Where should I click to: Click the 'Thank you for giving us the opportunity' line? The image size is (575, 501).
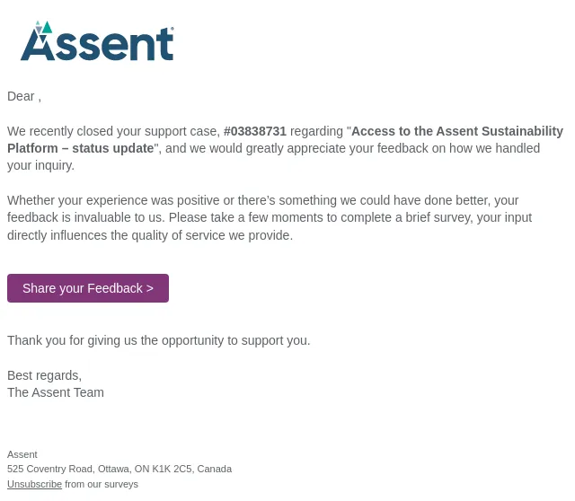tap(159, 340)
